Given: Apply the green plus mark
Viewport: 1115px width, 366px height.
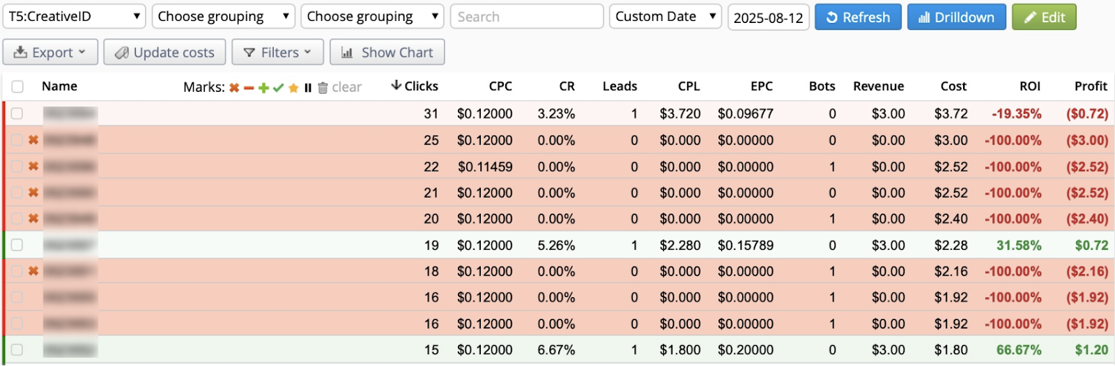Looking at the screenshot, I should (x=263, y=88).
